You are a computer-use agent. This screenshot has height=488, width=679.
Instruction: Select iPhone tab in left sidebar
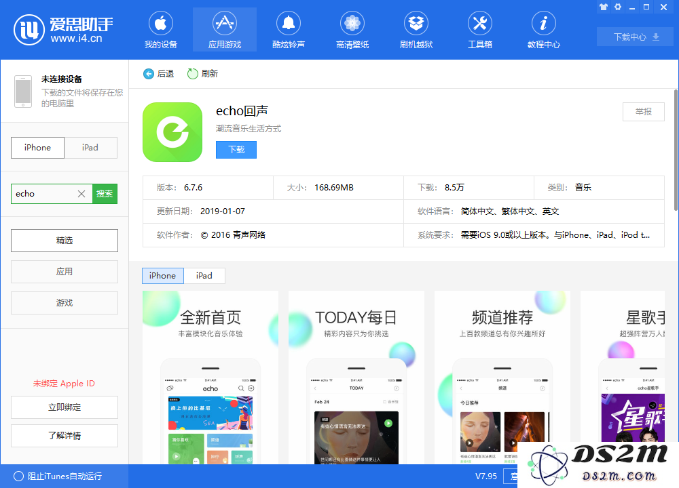tap(37, 147)
